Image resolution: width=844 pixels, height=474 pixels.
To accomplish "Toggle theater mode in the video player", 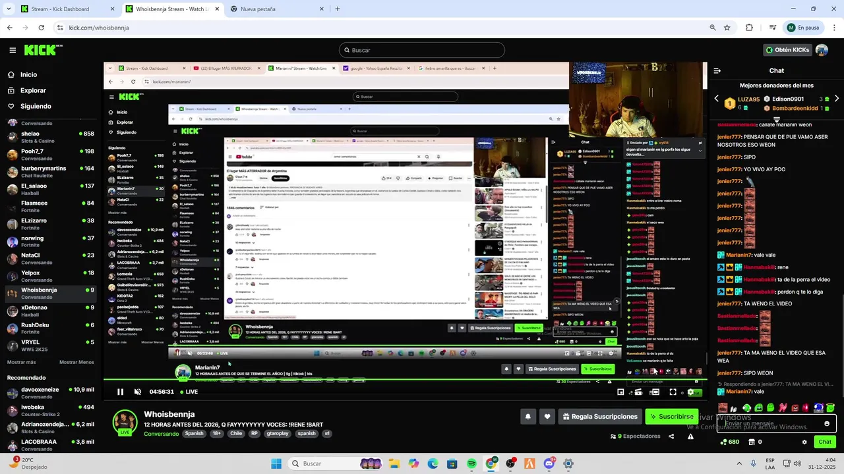I will coord(655,392).
